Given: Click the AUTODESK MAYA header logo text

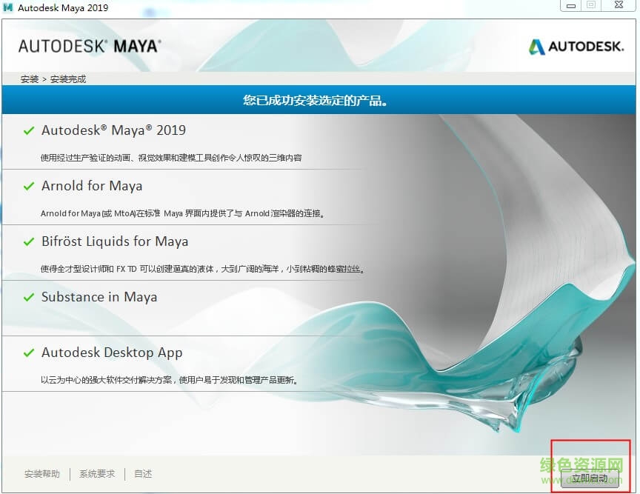Looking at the screenshot, I should tap(89, 46).
